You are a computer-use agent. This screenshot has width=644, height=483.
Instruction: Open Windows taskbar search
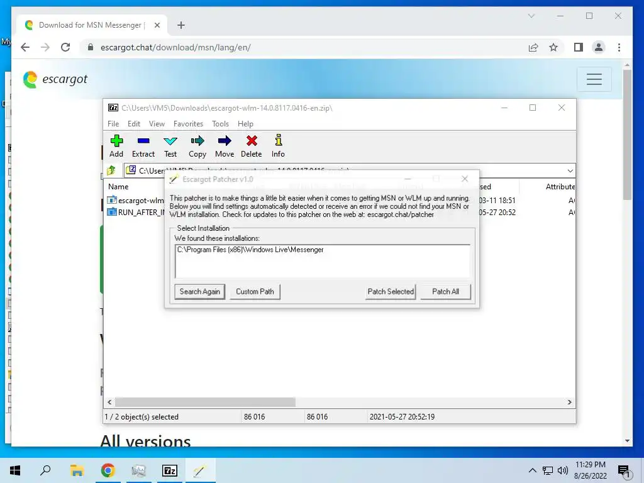click(x=45, y=470)
